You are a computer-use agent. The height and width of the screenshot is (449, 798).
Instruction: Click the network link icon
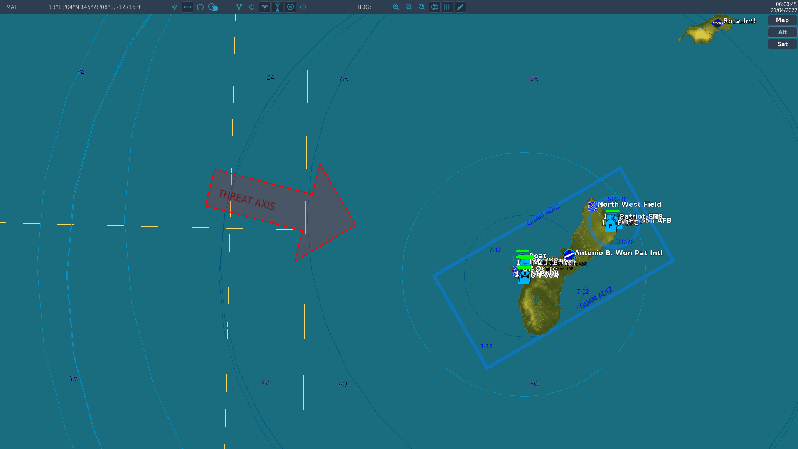click(x=239, y=7)
